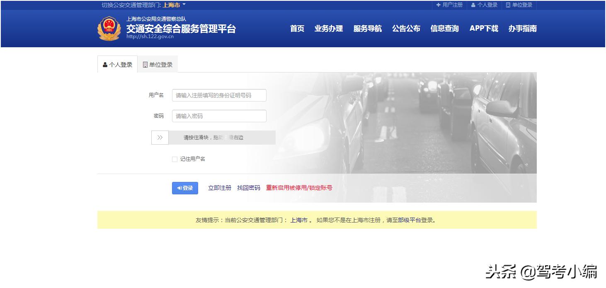606x288 pixels.
Task: Open 服务导航 menu
Action: (368, 29)
